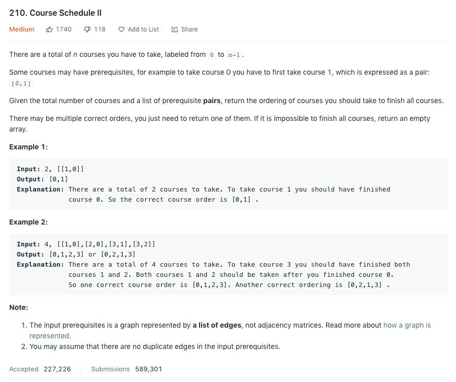Click the n-1 inline code snippet
The image size is (456, 382).
(234, 55)
